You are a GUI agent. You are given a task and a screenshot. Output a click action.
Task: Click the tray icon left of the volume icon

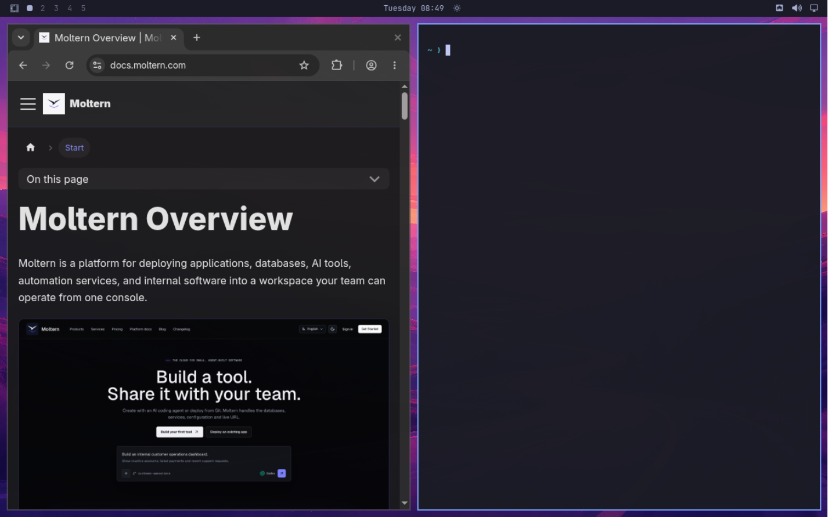779,8
